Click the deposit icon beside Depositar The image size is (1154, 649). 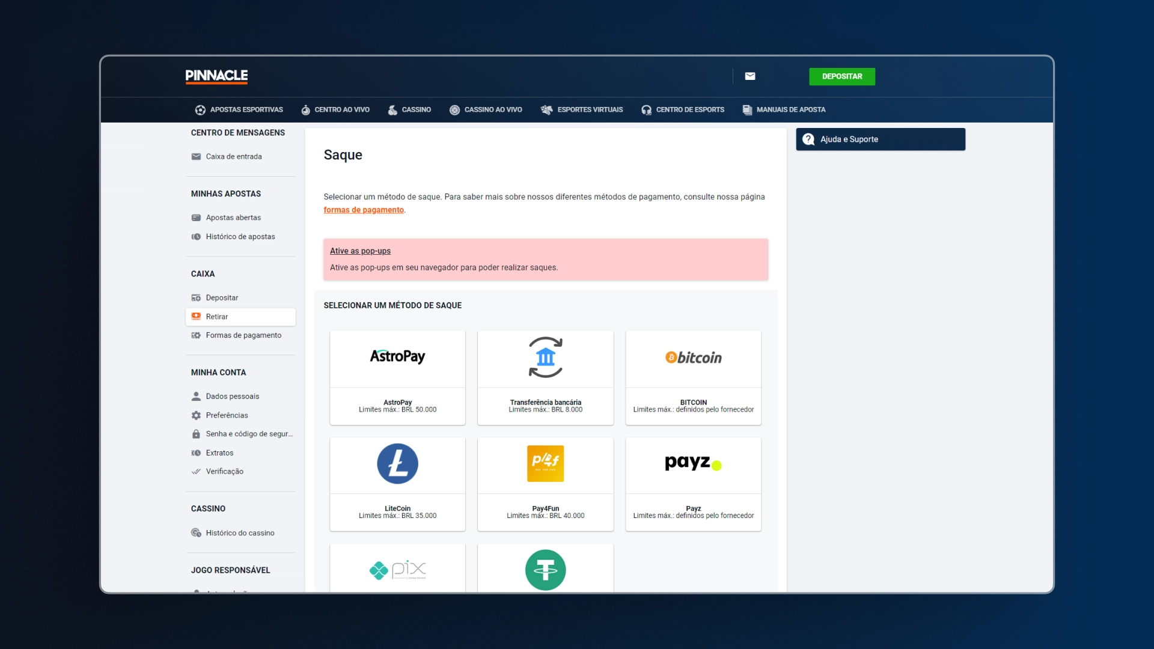196,298
